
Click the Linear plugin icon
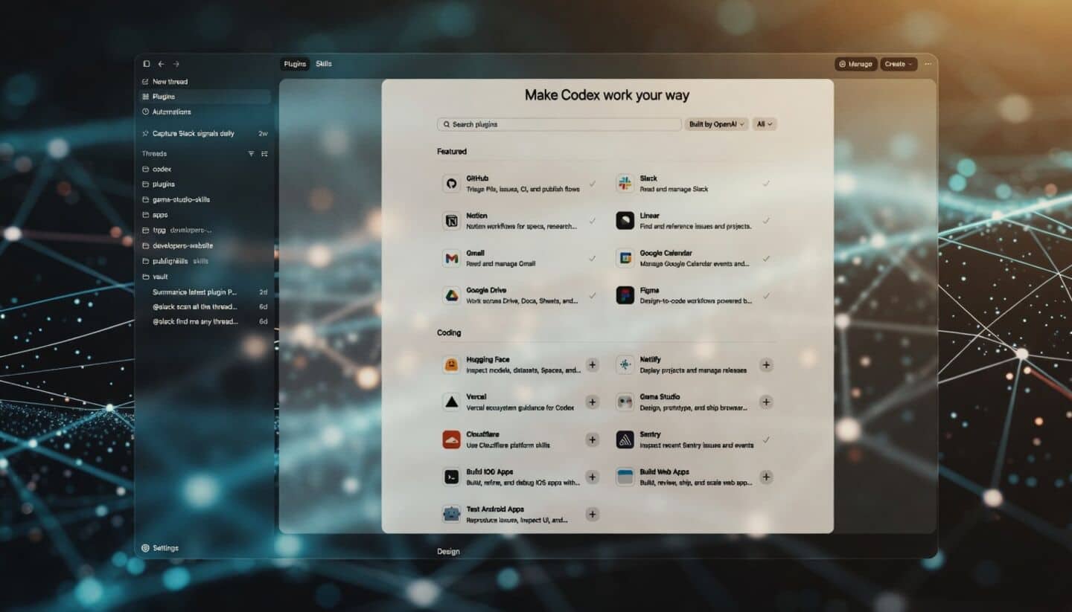click(x=625, y=221)
